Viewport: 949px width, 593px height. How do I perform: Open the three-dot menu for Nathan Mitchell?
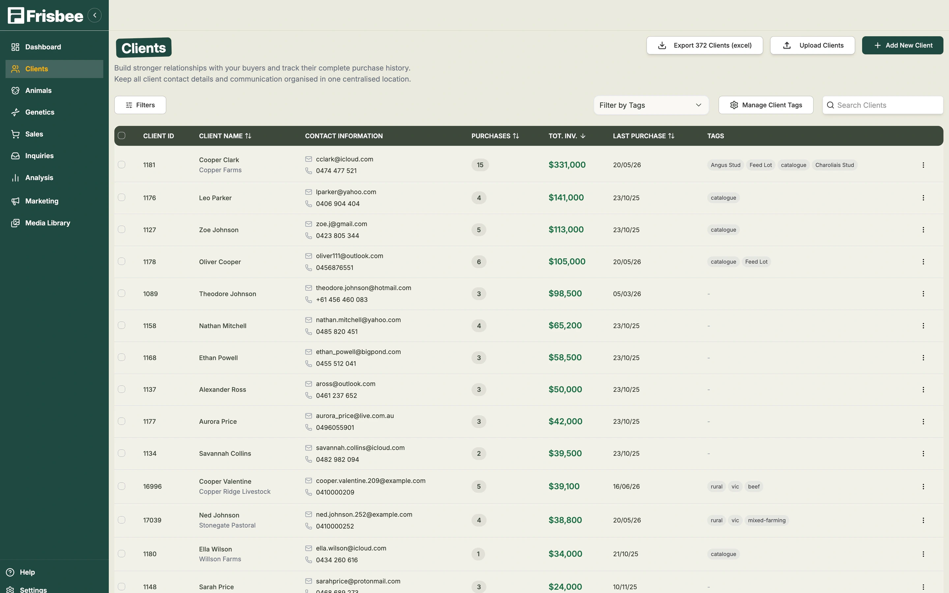coord(923,325)
